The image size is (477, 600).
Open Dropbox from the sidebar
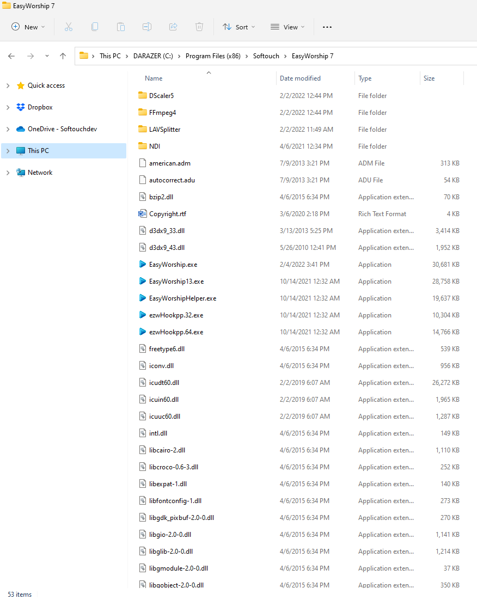[x=40, y=107]
